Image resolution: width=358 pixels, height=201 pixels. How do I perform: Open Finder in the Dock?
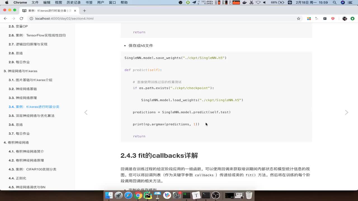click(109, 195)
